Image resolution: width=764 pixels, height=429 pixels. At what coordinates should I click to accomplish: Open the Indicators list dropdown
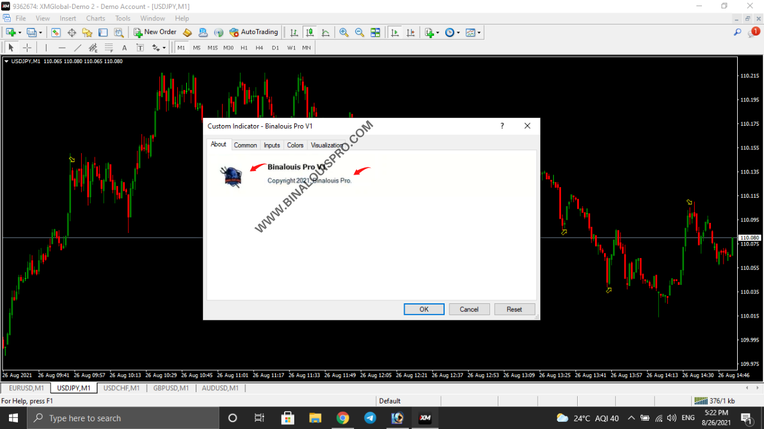[432, 32]
